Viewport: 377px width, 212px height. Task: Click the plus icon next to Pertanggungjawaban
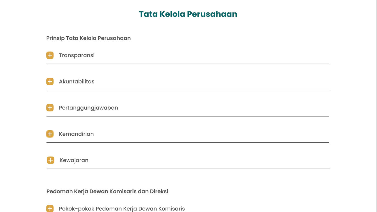tap(50, 108)
